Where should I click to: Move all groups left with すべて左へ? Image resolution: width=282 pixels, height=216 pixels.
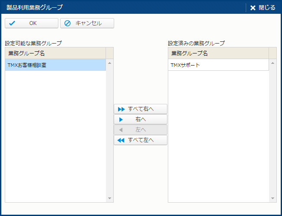140,140
